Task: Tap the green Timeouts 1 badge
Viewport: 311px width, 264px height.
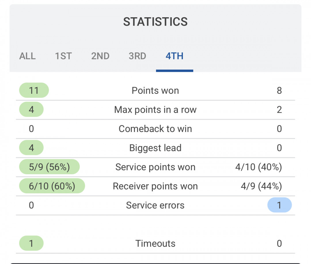Action: coord(31,244)
